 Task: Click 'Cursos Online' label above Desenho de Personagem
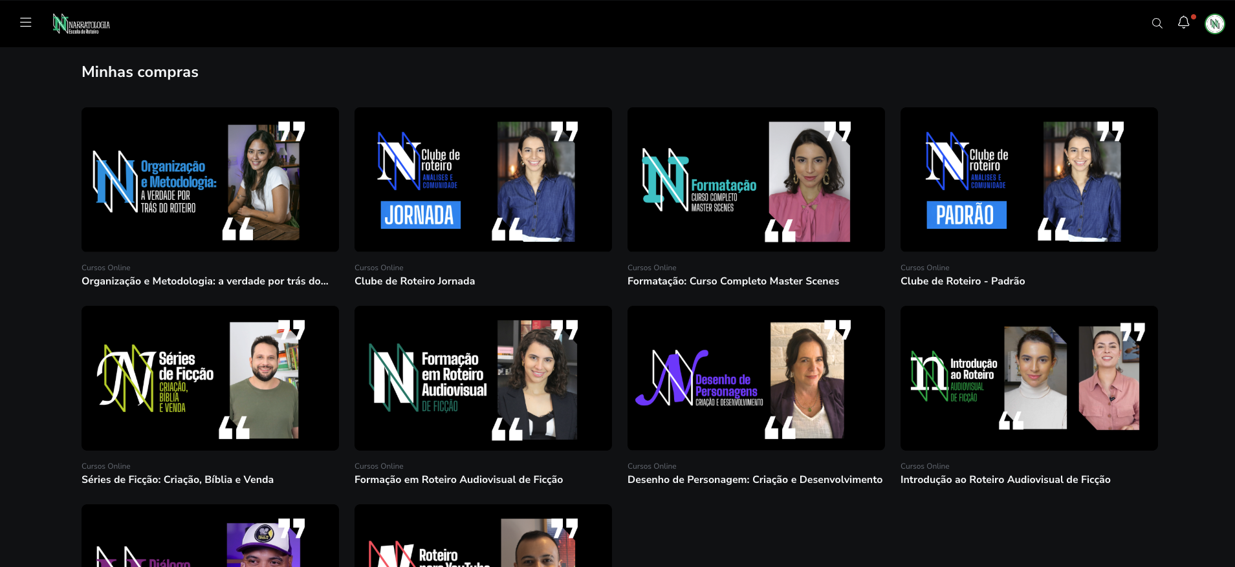(x=652, y=466)
